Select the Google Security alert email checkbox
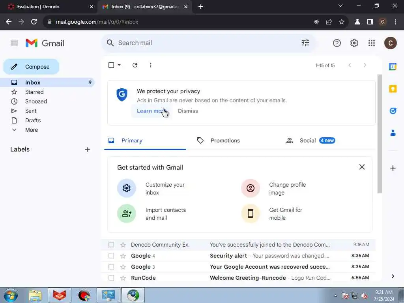 click(x=111, y=256)
